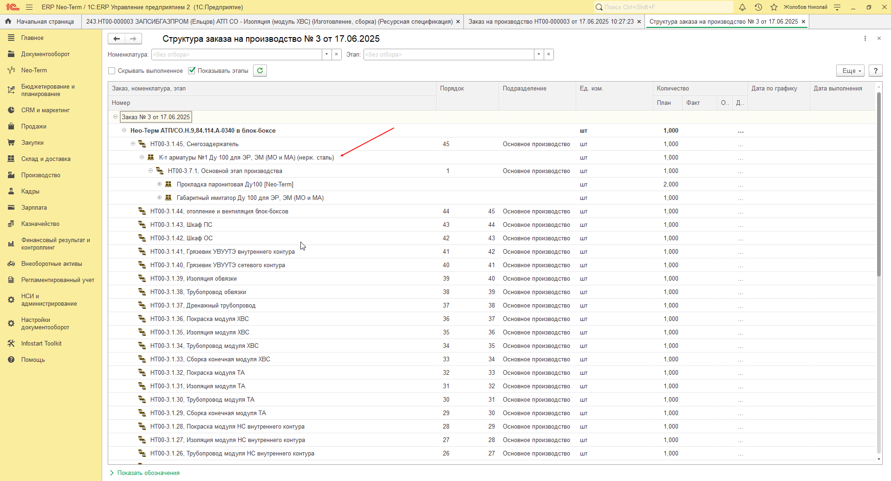The image size is (891, 481).
Task: Open Производство sidebar section
Action: 40,175
